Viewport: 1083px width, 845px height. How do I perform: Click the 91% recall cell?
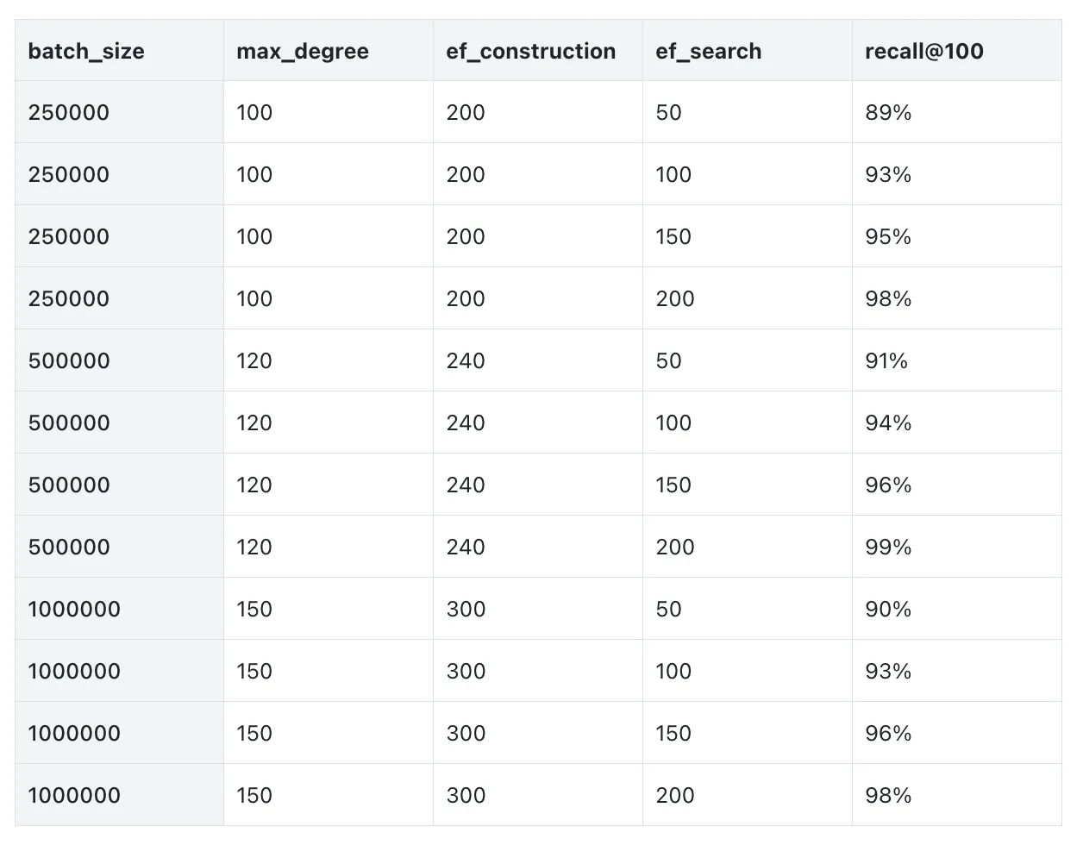coord(886,361)
